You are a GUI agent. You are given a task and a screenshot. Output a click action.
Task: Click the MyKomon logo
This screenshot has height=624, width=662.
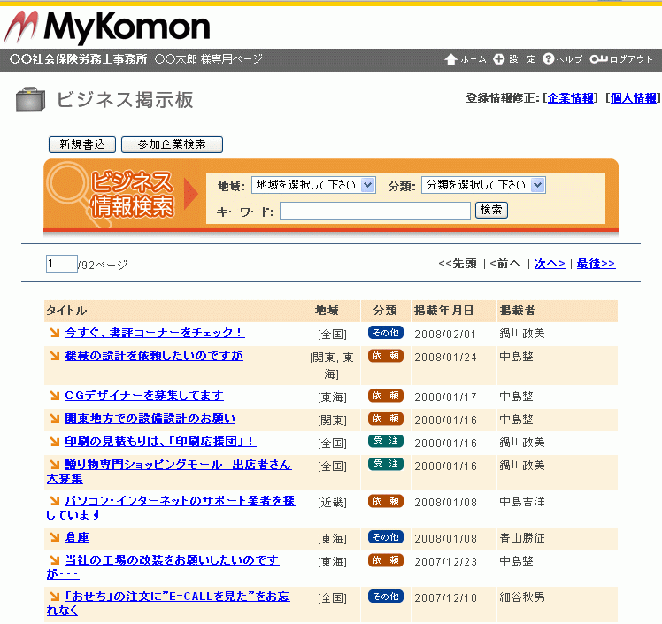click(x=107, y=27)
